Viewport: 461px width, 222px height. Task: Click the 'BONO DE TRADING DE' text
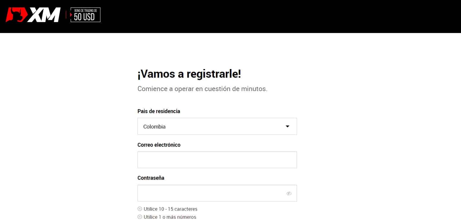point(86,10)
